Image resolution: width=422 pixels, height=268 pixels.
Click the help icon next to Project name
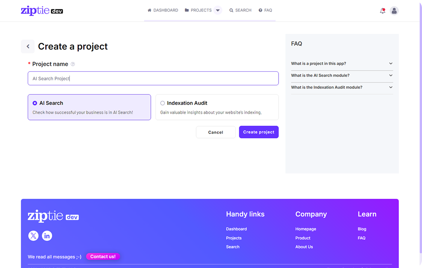(73, 64)
